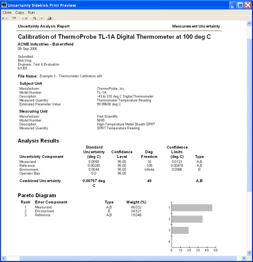Click the Measurand standard uncertainty '0.0058'
The image size is (253, 262).
(x=94, y=162)
